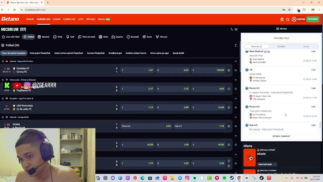Viewport: 323px width, 182px height.
Task: Select the Baseball sport filter
Action: coord(133,37)
